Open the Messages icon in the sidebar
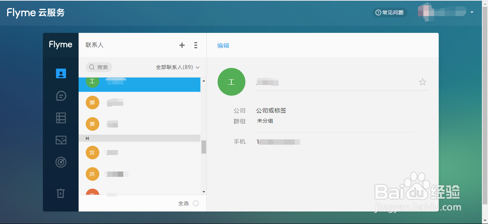Image resolution: width=488 pixels, height=224 pixels. (x=61, y=96)
